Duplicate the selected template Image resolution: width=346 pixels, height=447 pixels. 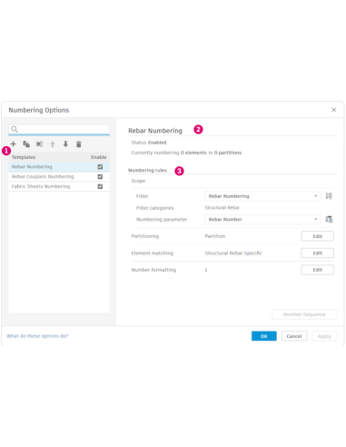point(26,144)
